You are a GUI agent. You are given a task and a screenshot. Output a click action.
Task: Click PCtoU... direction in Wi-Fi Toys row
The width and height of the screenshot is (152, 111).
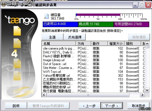pos(83,72)
